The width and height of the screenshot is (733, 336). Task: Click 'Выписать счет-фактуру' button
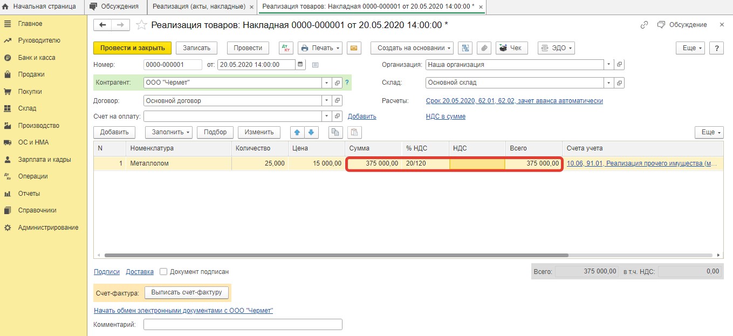[x=187, y=292]
